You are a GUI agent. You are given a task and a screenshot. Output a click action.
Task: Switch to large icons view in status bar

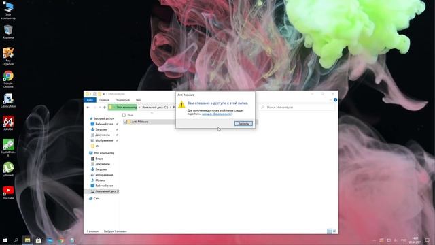pyautogui.click(x=334, y=231)
